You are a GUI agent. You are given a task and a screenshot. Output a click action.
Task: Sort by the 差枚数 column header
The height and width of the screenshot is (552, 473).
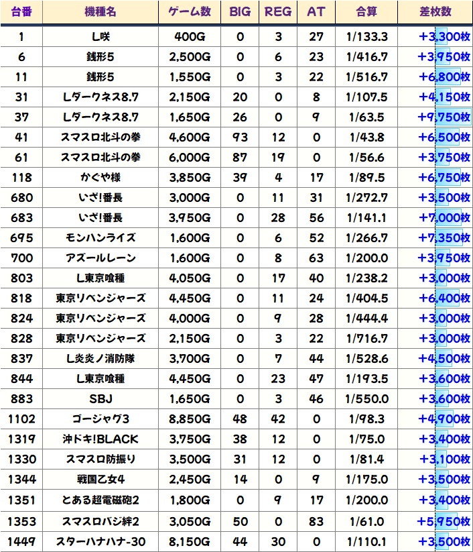click(x=434, y=12)
